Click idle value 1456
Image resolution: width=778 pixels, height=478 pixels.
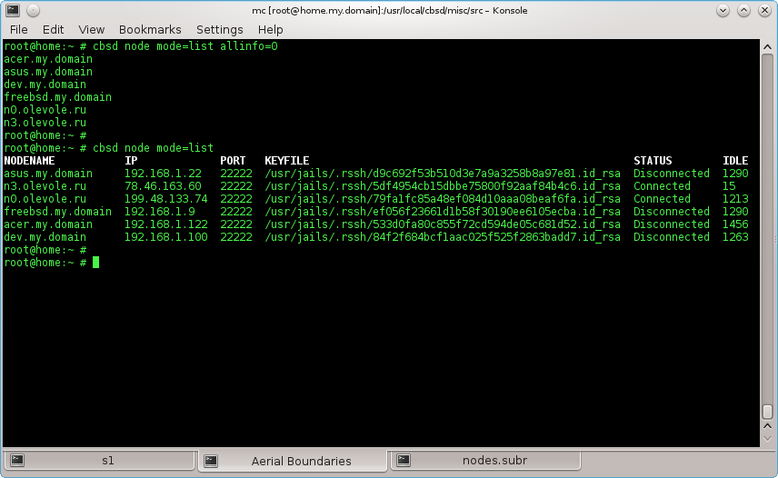coord(735,224)
